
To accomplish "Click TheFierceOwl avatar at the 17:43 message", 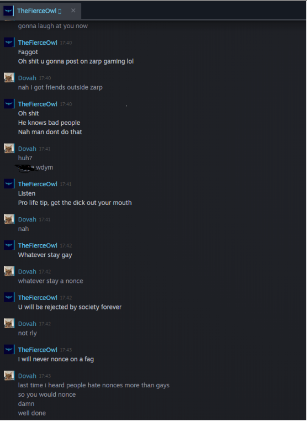I will 9,349.
